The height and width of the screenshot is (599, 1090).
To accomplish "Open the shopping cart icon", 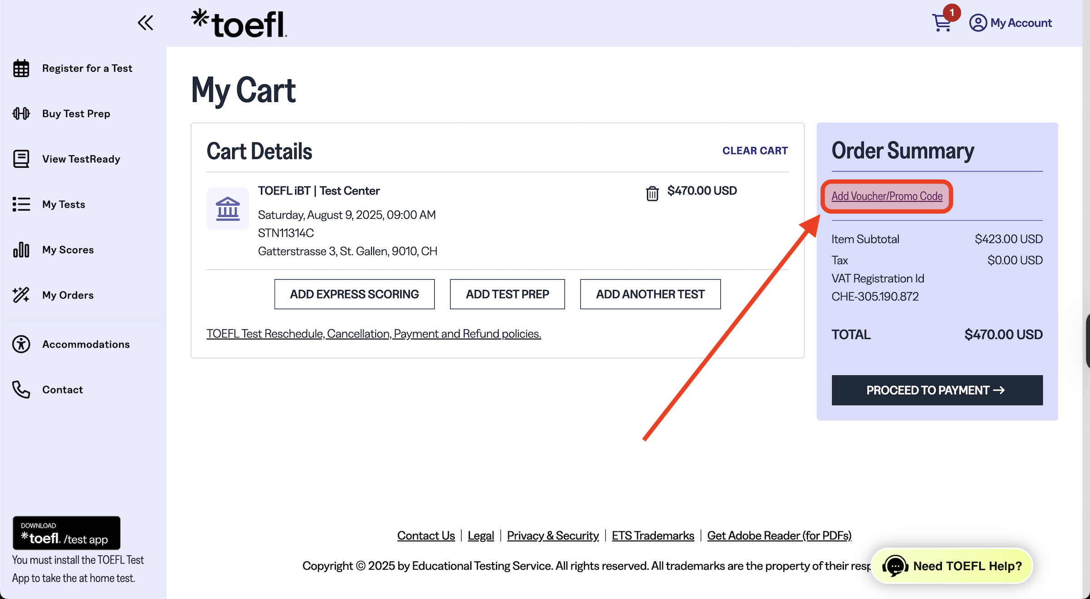I will [x=942, y=22].
